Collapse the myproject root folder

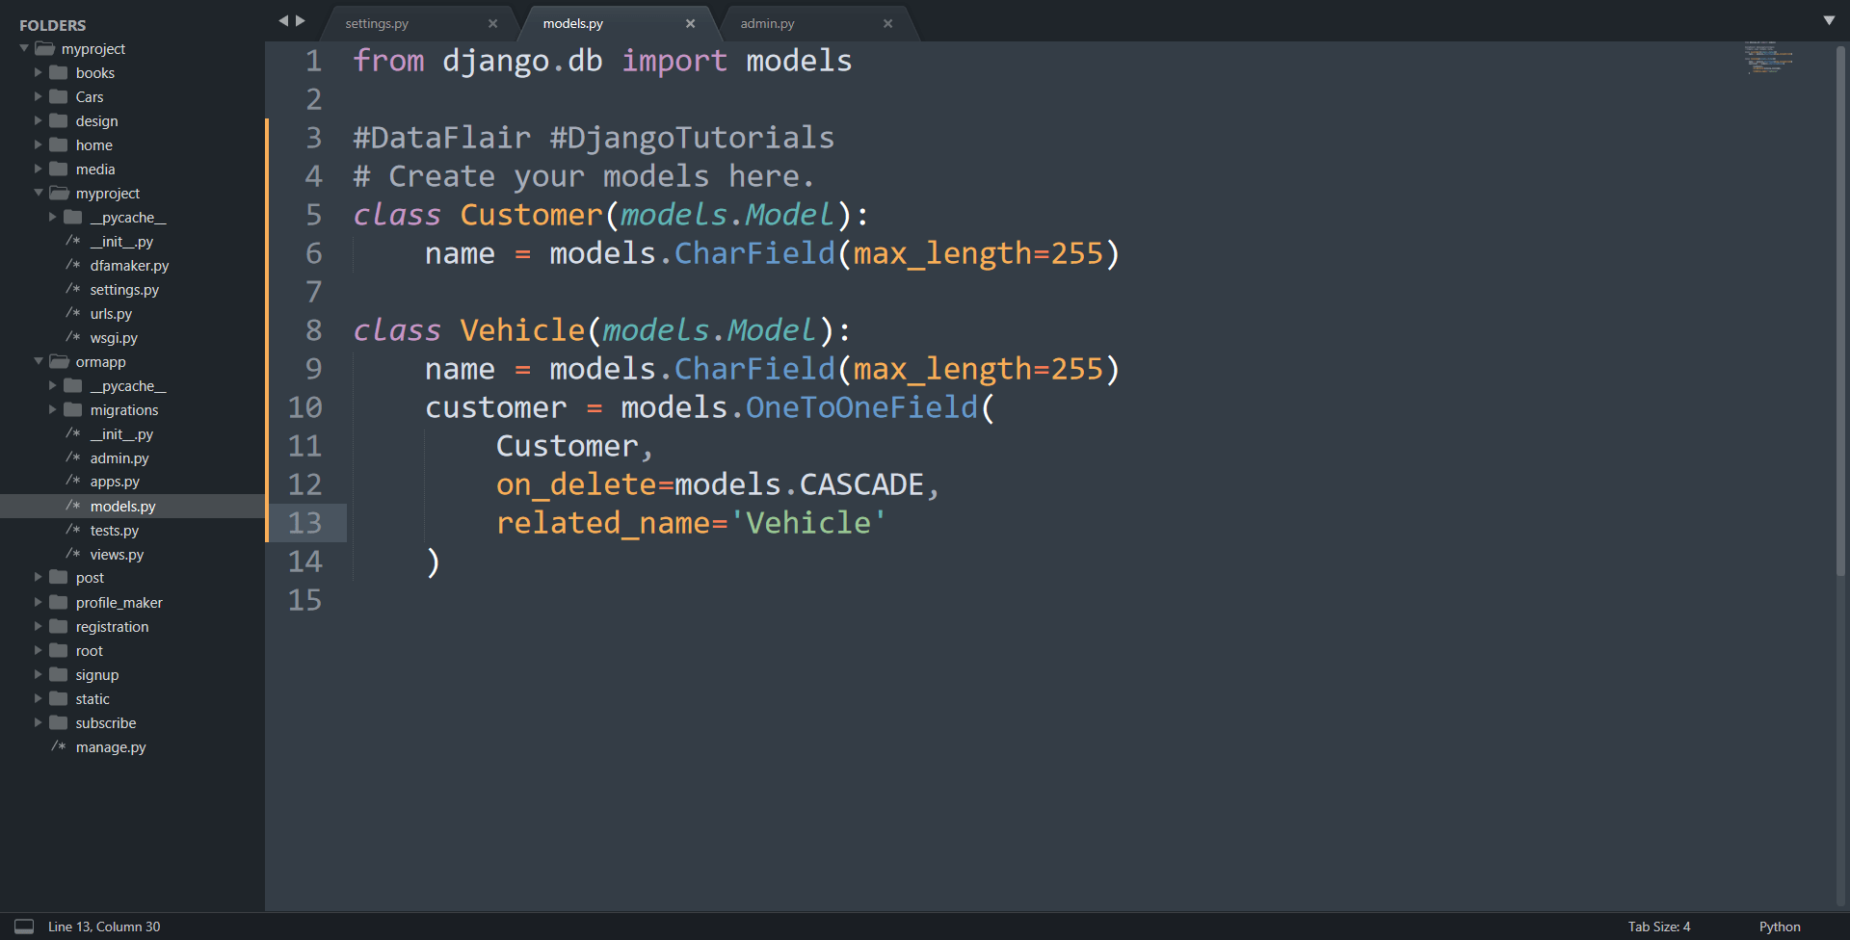(22, 48)
